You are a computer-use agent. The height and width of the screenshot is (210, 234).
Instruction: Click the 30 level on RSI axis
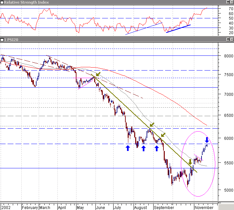231,28
